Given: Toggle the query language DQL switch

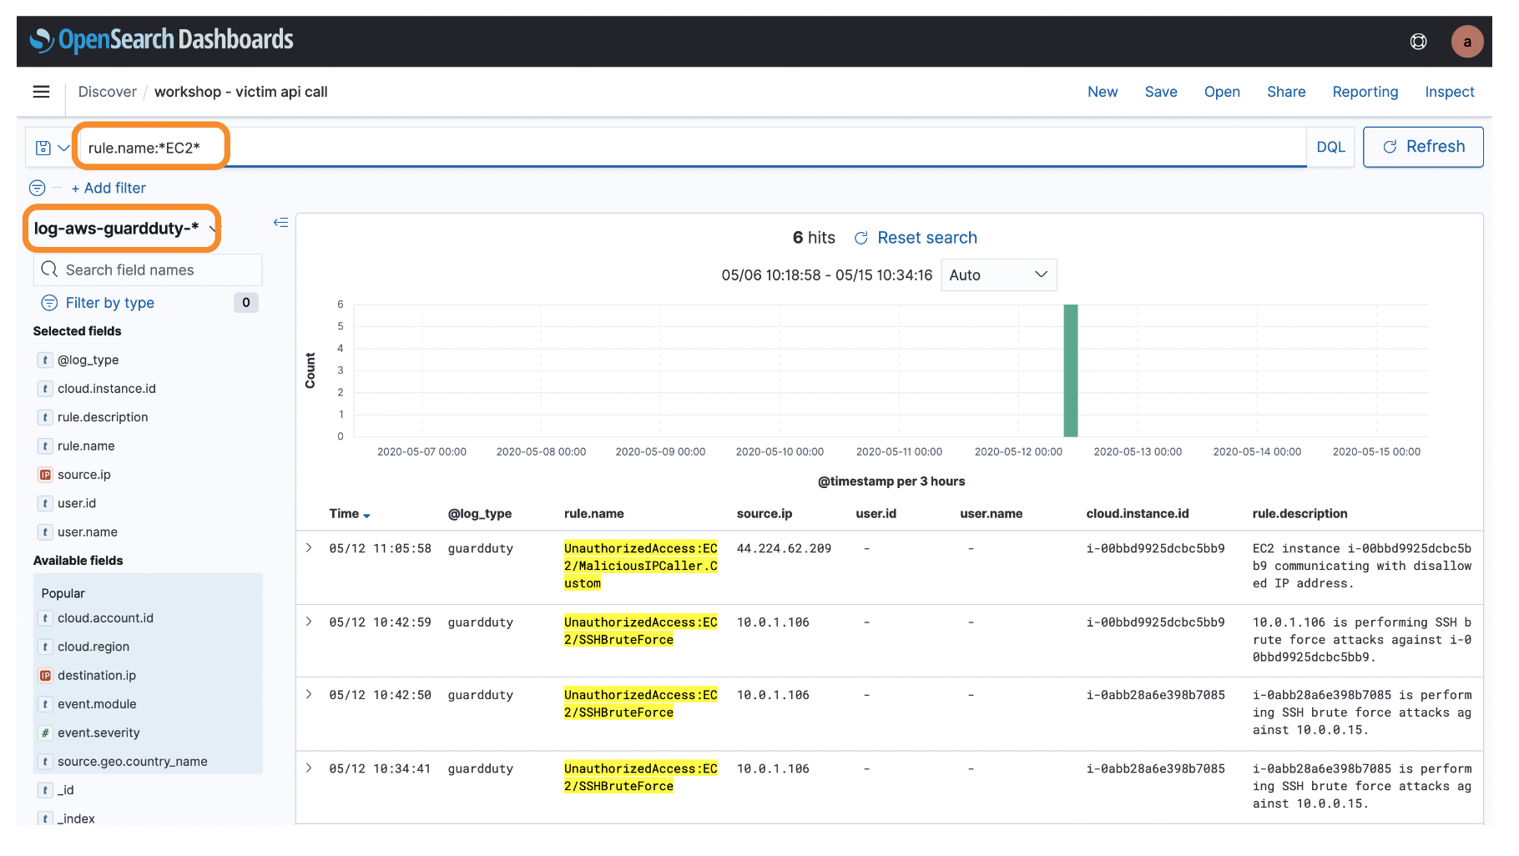Looking at the screenshot, I should point(1330,147).
